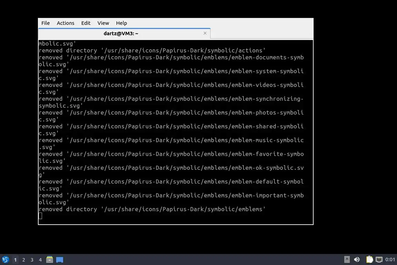The height and width of the screenshot is (265, 397).
Task: Open the File menu
Action: (x=45, y=23)
